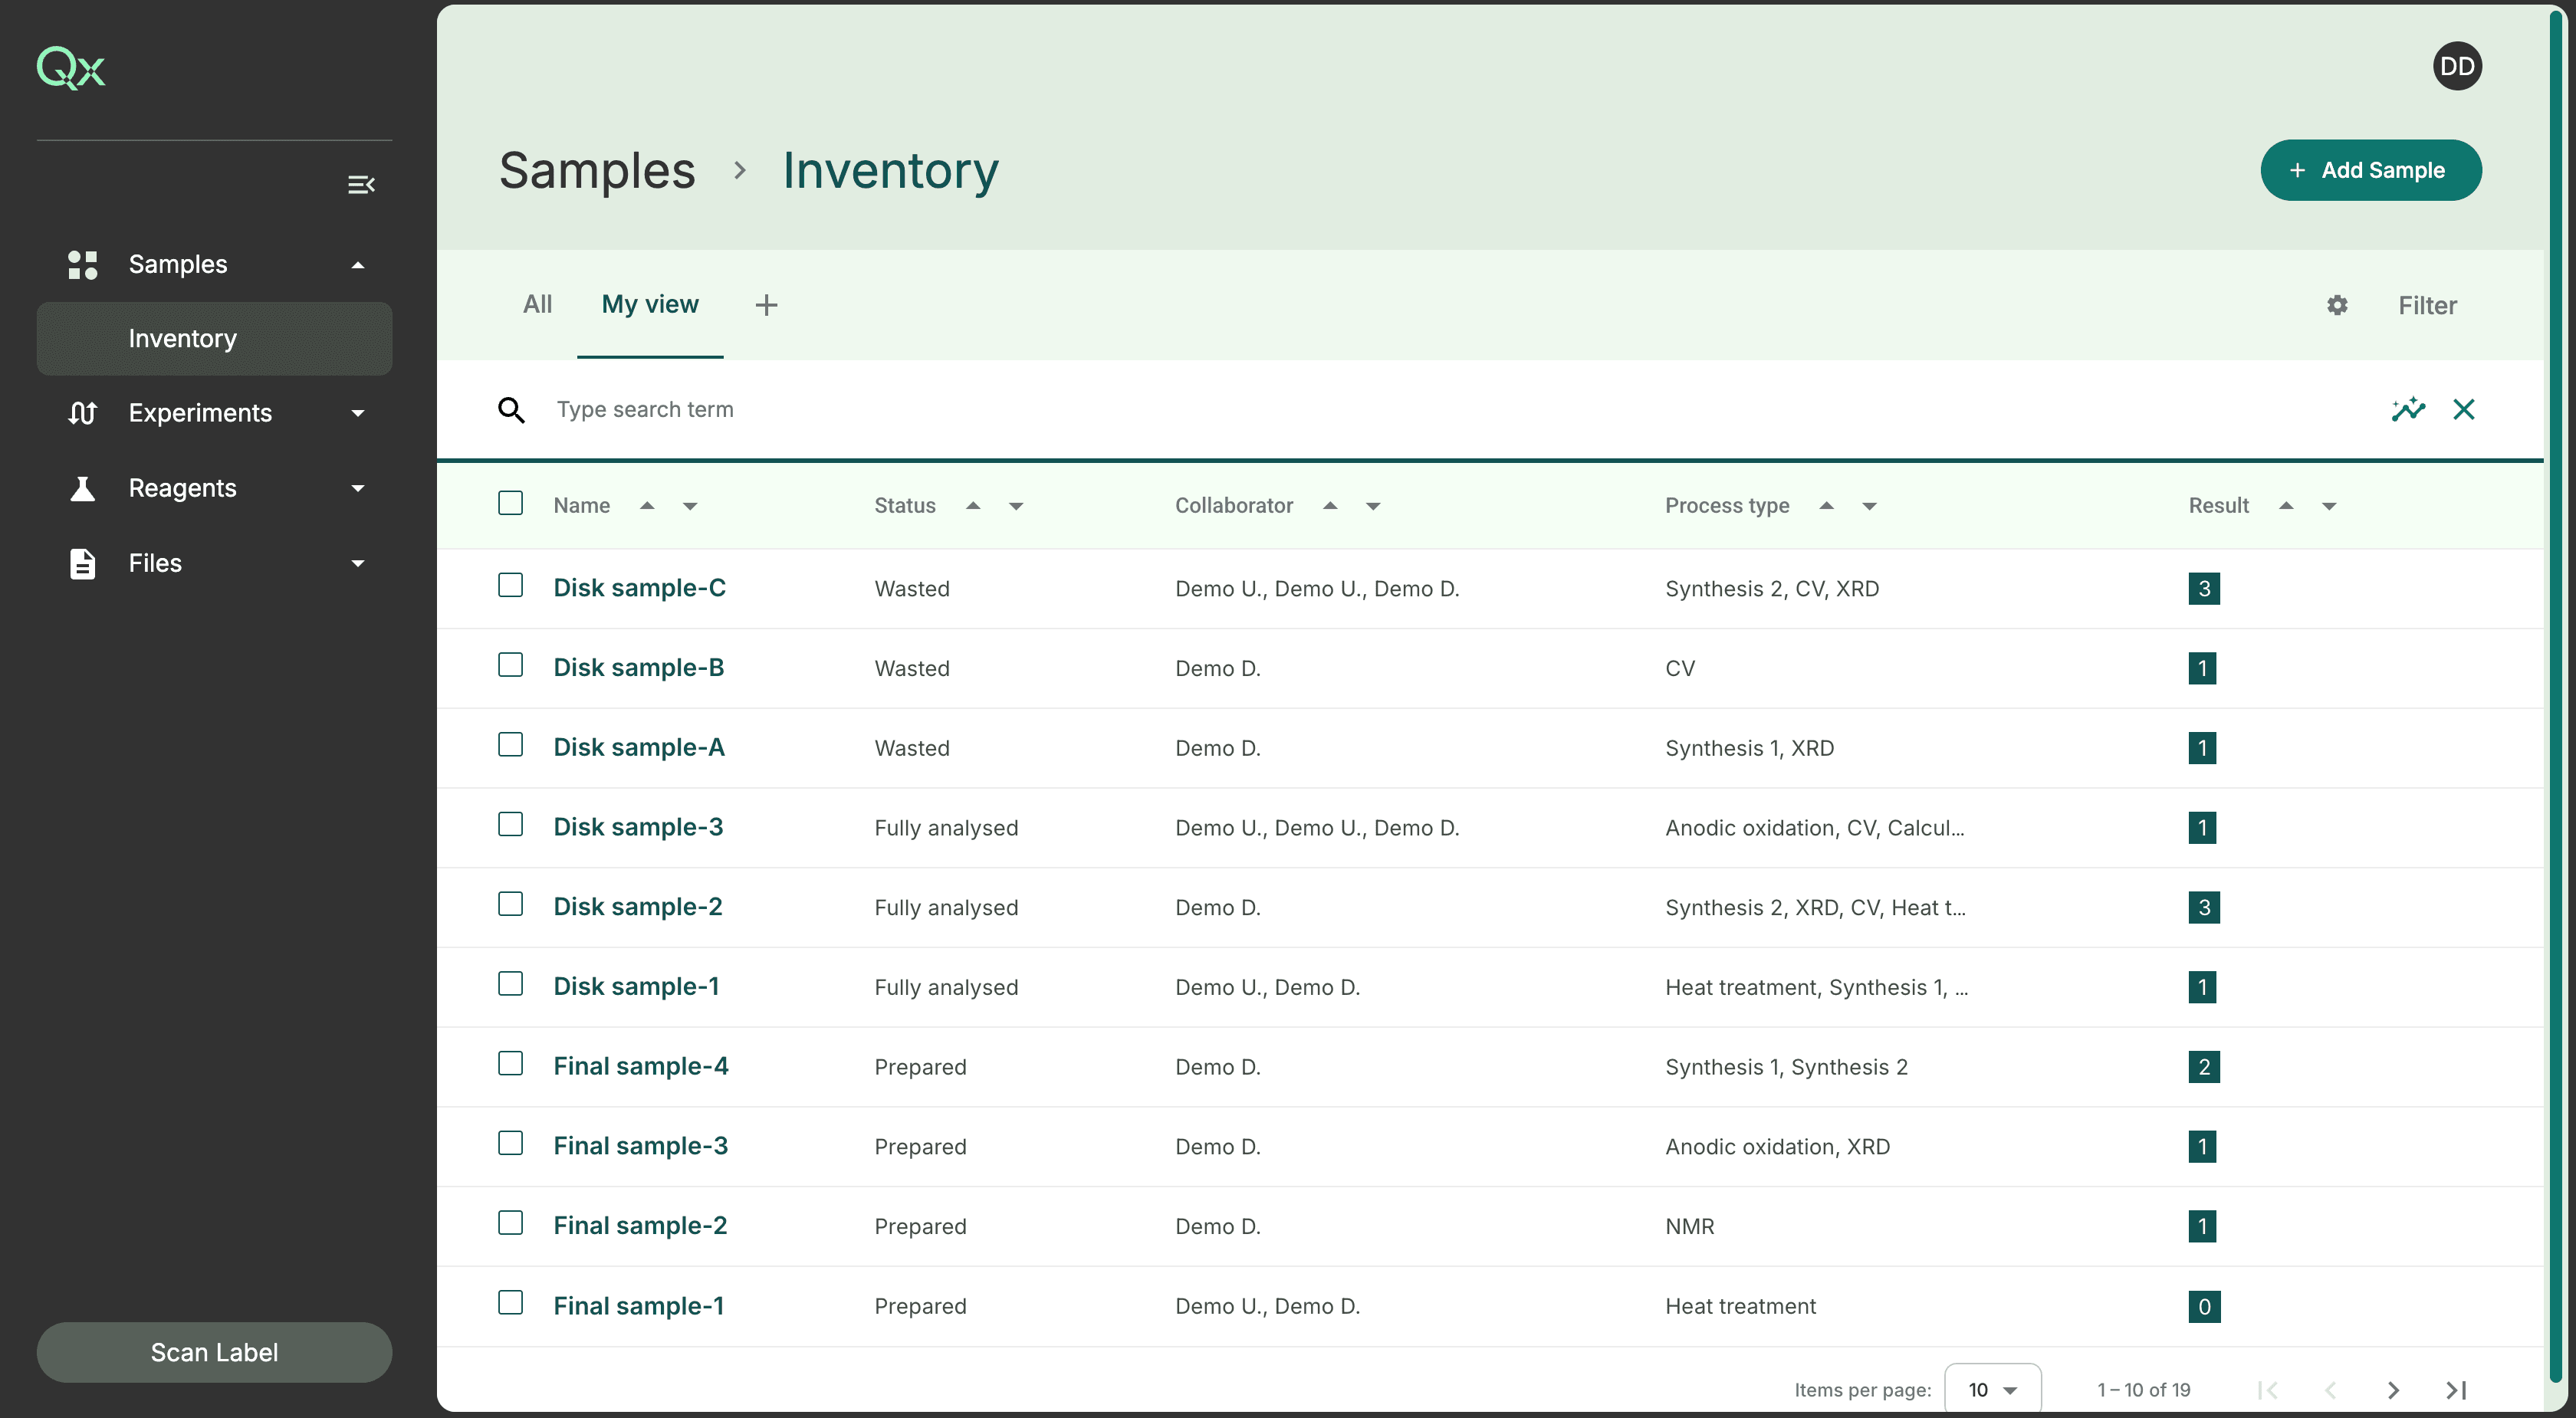This screenshot has width=2576, height=1418.
Task: Select all rows with the header checkbox
Action: 510,504
